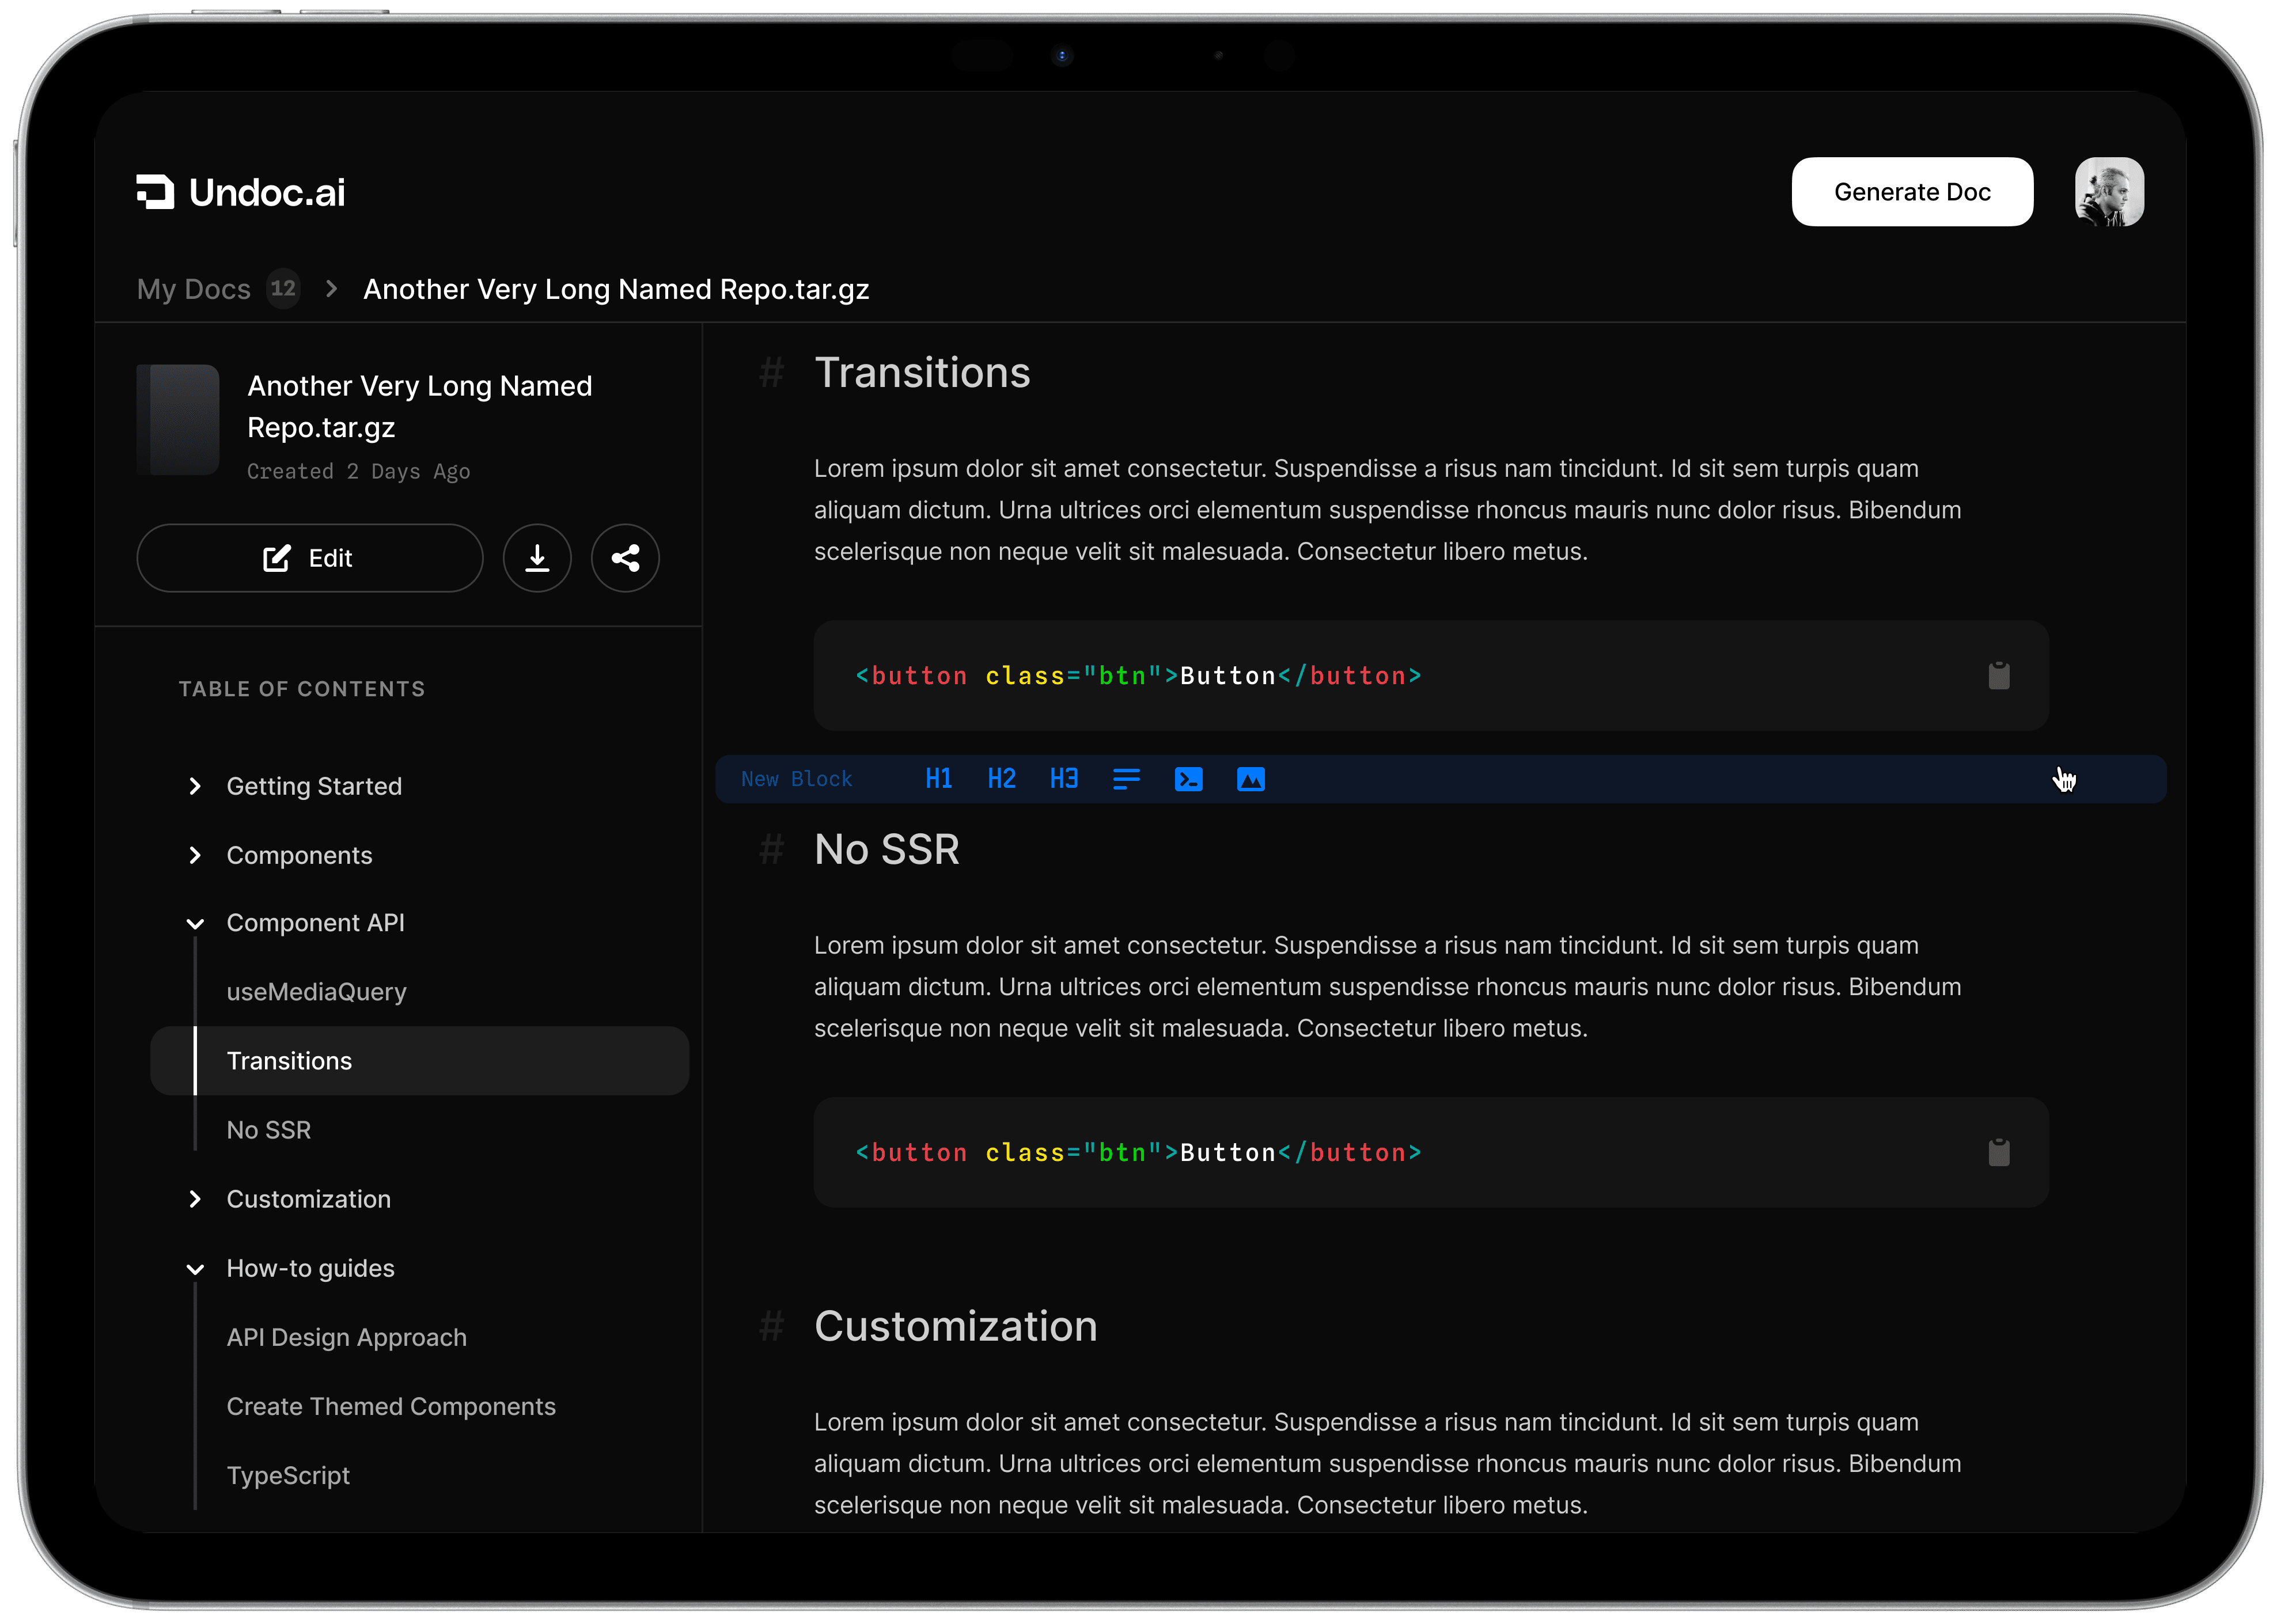Viewport: 2281px width, 1624px height.
Task: Insert a code terminal block icon
Action: tap(1188, 779)
